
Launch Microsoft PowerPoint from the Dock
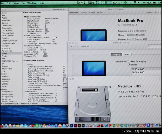[110, 126]
